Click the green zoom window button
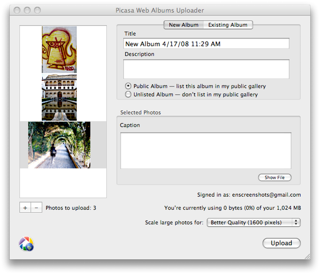Screen dimensions: 320x274 37,10
